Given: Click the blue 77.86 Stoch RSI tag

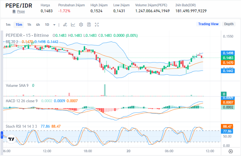Looking at the screenshot, I should [x=227, y=131].
